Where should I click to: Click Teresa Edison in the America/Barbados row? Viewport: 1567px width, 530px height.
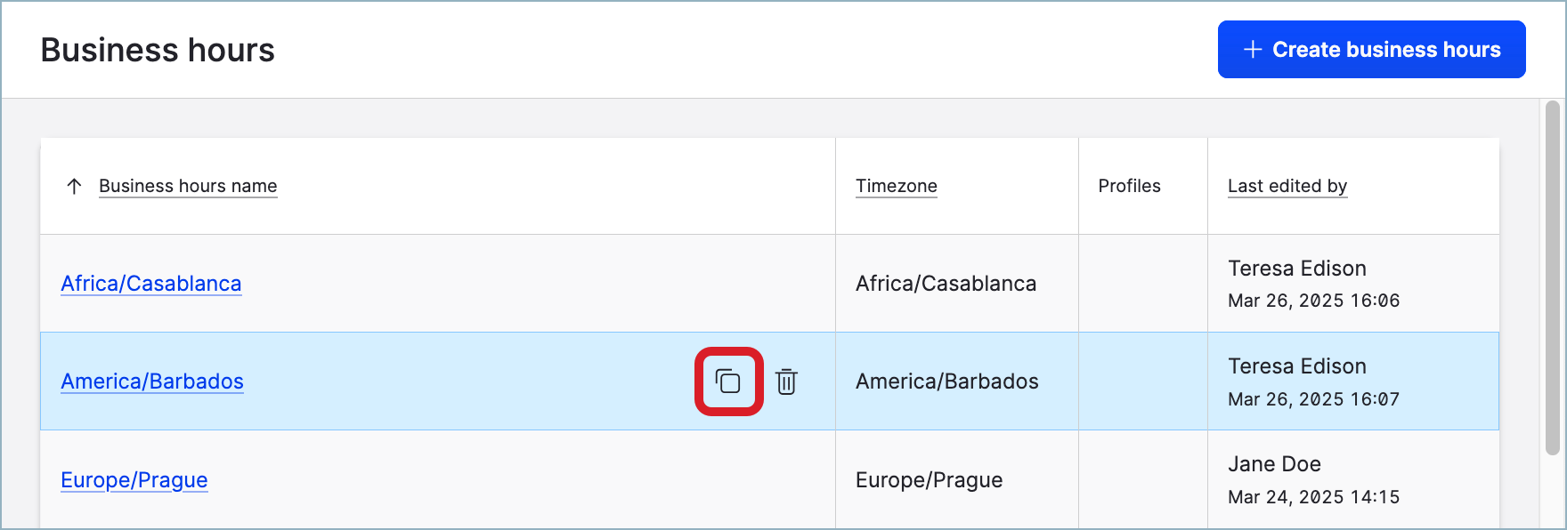(1296, 366)
